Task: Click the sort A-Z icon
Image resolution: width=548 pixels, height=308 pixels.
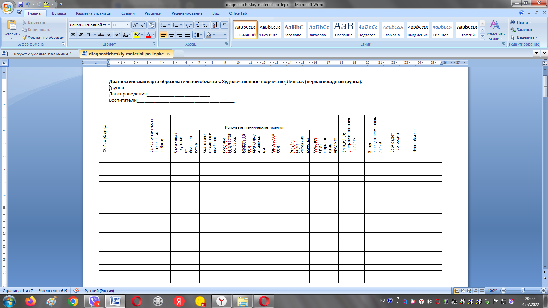Action: click(215, 25)
